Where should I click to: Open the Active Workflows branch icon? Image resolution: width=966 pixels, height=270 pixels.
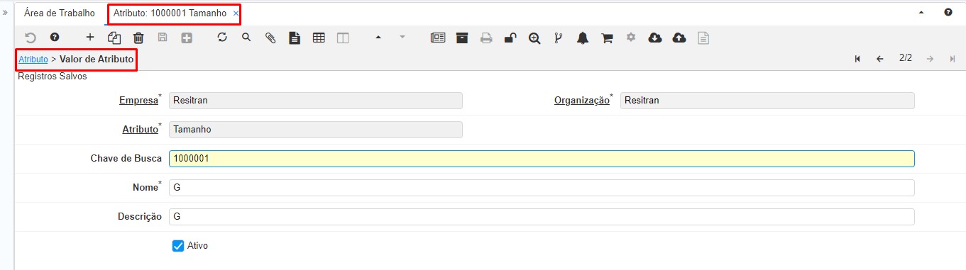click(x=559, y=38)
